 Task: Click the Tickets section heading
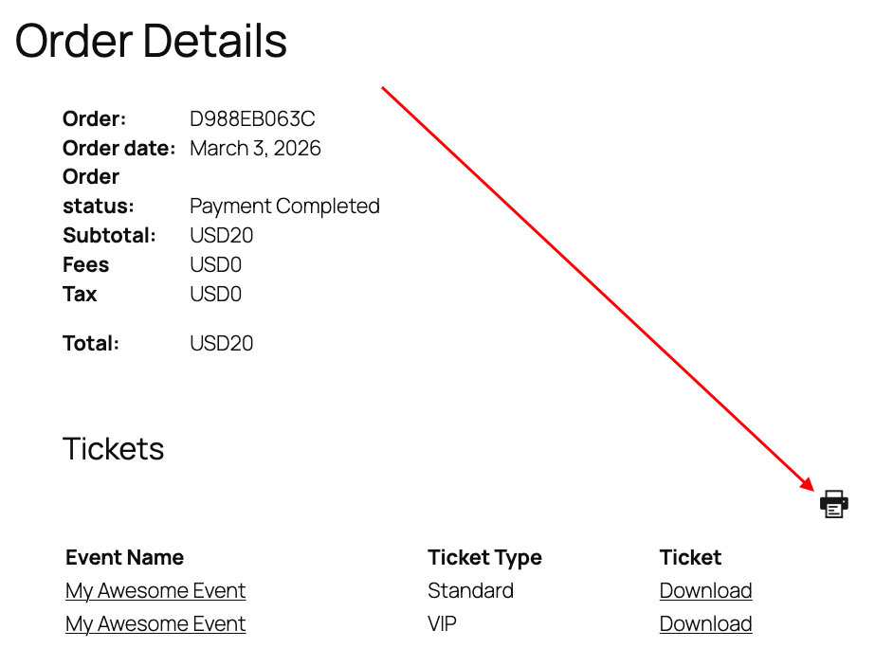pos(113,448)
